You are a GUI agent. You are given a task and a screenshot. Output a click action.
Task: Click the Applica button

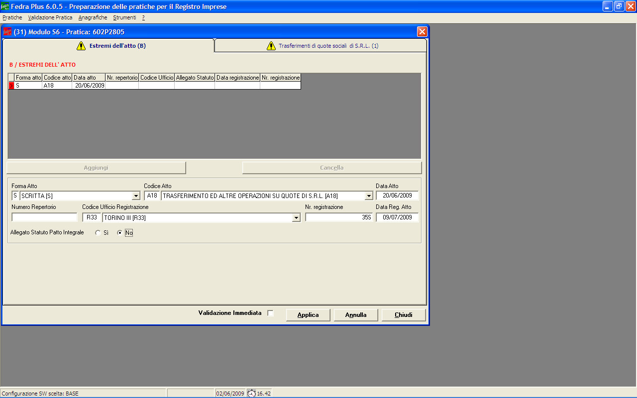coord(308,315)
